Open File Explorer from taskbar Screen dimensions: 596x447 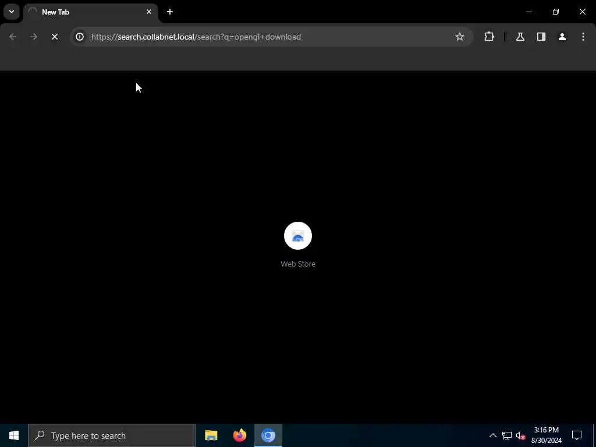pyautogui.click(x=211, y=435)
